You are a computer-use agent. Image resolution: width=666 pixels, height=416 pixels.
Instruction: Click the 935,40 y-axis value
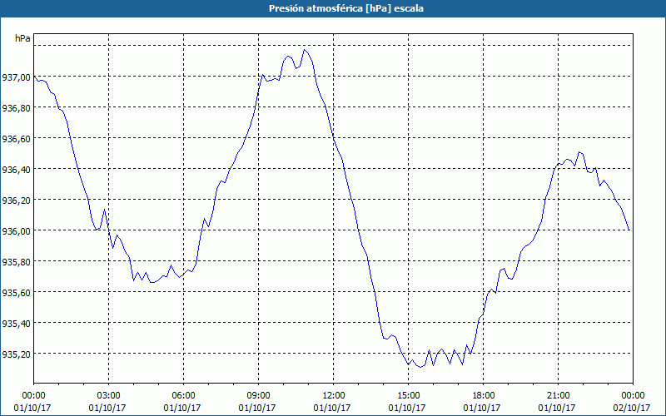click(16, 323)
